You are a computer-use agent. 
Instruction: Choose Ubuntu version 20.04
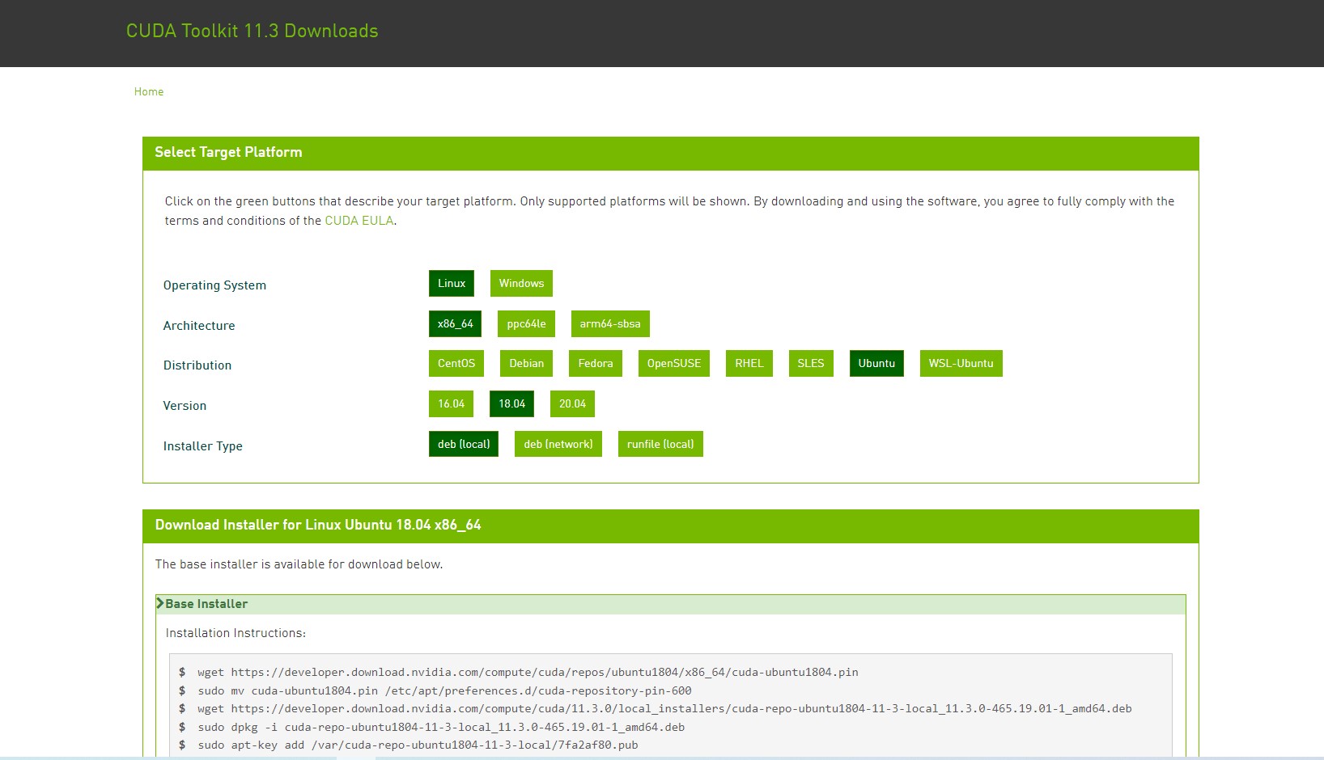(x=572, y=403)
